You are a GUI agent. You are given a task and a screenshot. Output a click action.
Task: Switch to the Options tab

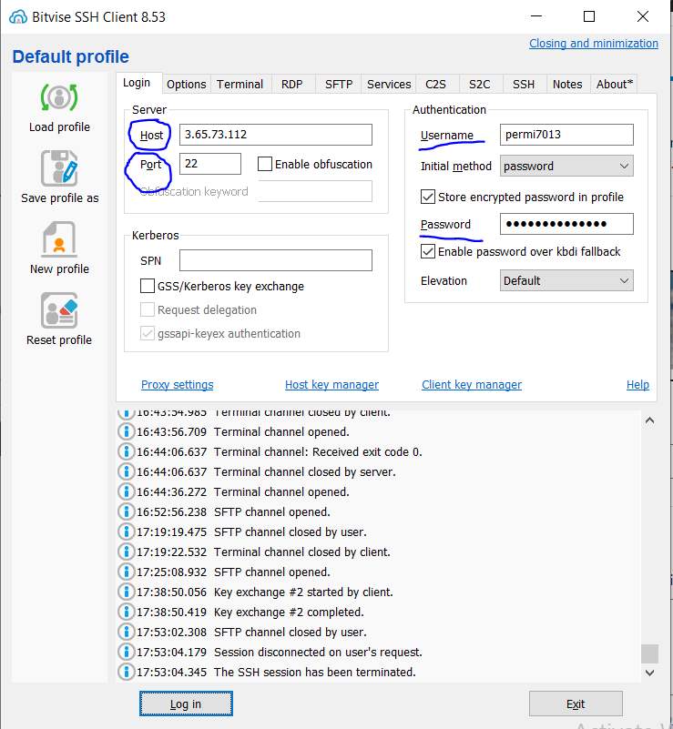coord(186,84)
